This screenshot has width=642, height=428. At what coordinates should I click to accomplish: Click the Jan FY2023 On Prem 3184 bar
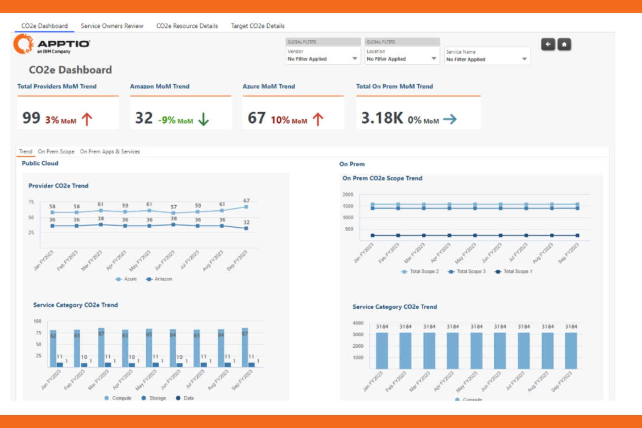pos(382,351)
